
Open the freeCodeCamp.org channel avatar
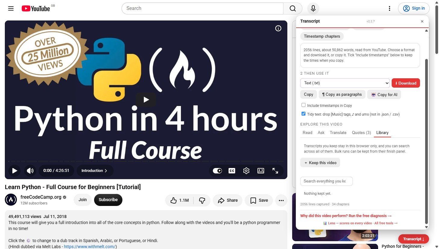(x=11, y=200)
